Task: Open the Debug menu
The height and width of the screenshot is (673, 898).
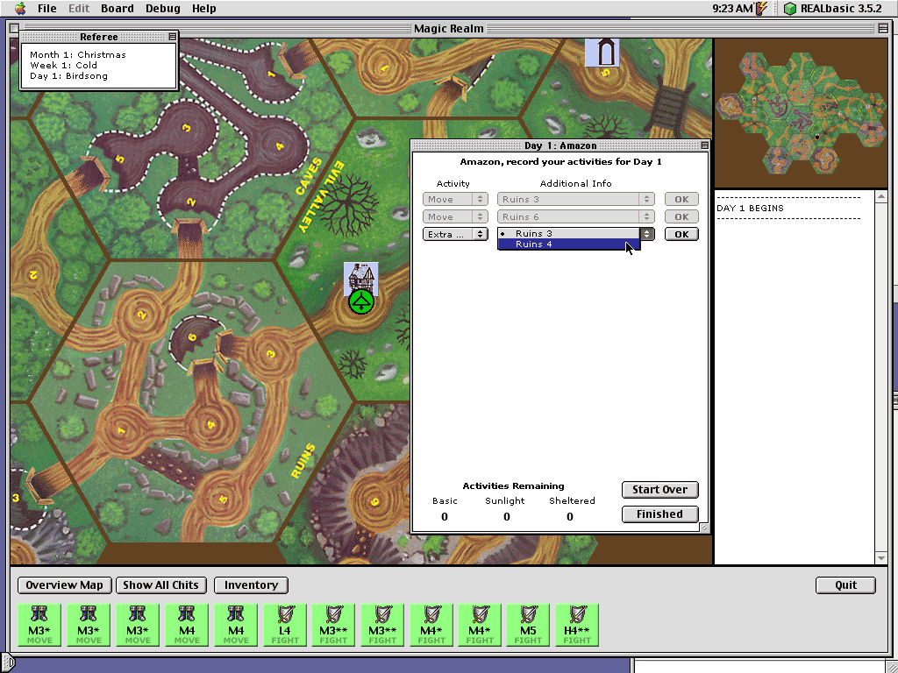Action: [162, 8]
